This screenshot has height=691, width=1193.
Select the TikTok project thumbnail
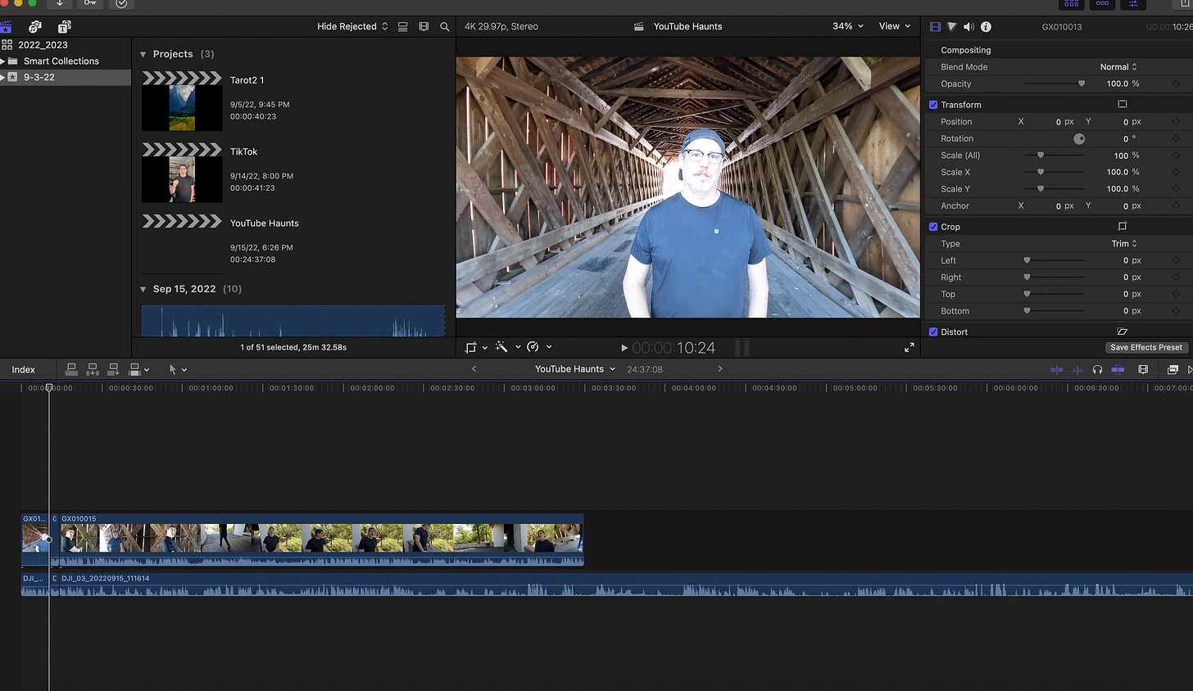tap(182, 179)
